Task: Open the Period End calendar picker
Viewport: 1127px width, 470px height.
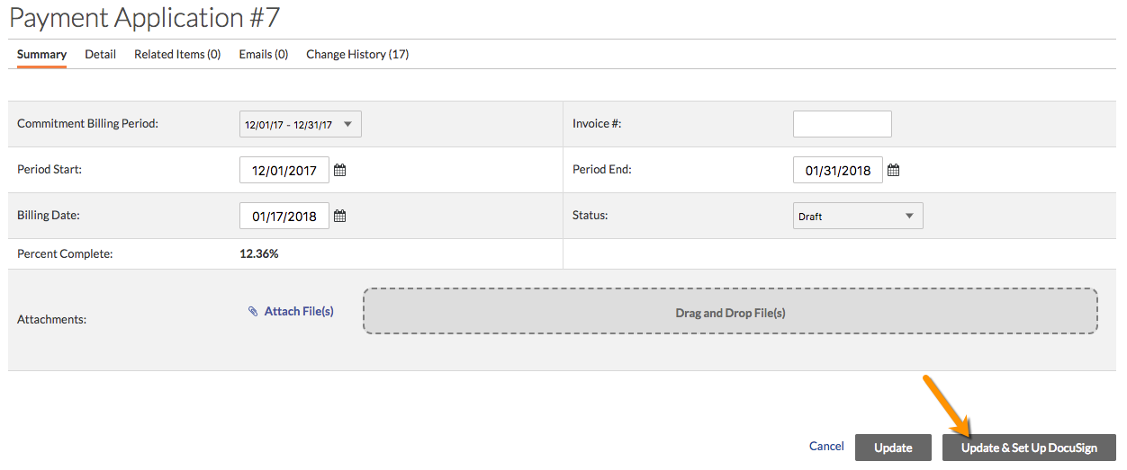Action: [x=893, y=170]
